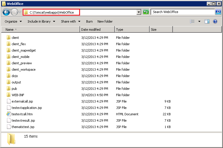Click the WEB-INF folder name
Viewport: 223px width, 148px height.
(x=18, y=95)
